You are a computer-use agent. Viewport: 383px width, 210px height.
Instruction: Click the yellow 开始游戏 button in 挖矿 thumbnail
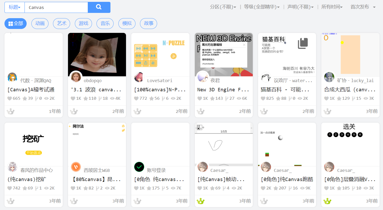pos(33,153)
